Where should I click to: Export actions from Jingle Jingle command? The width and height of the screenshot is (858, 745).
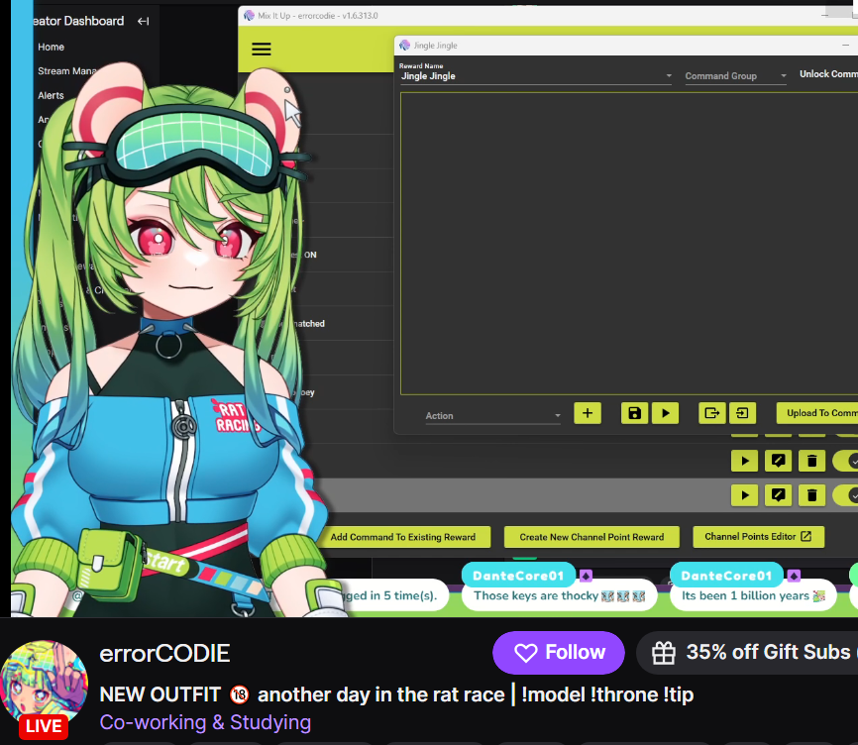click(712, 413)
